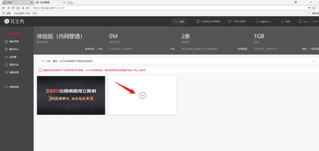Click 配置清单 link under 服务级别
The width and height of the screenshot is (319, 151).
(x=90, y=49)
